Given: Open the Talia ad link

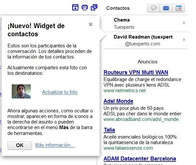Looking at the screenshot, I should (x=109, y=130).
